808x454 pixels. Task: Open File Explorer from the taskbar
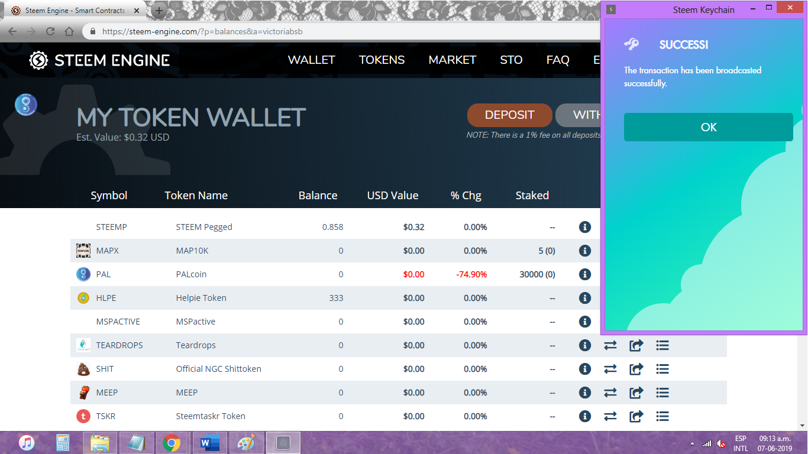pyautogui.click(x=99, y=443)
